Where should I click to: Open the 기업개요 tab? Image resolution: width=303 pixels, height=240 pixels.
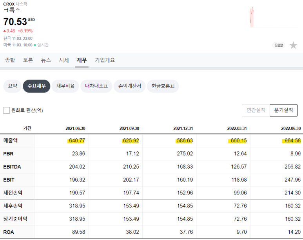click(x=105, y=60)
